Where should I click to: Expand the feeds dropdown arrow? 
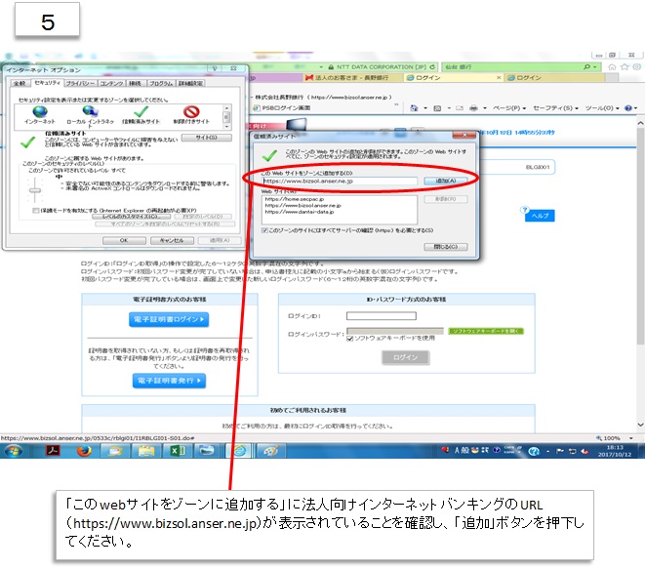coord(449,108)
